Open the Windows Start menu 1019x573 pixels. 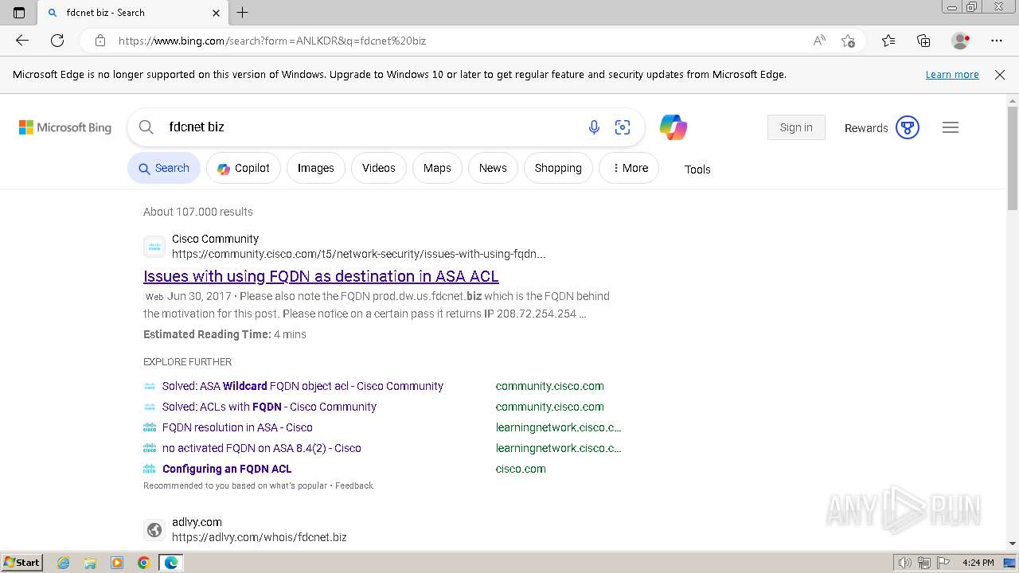pos(21,563)
